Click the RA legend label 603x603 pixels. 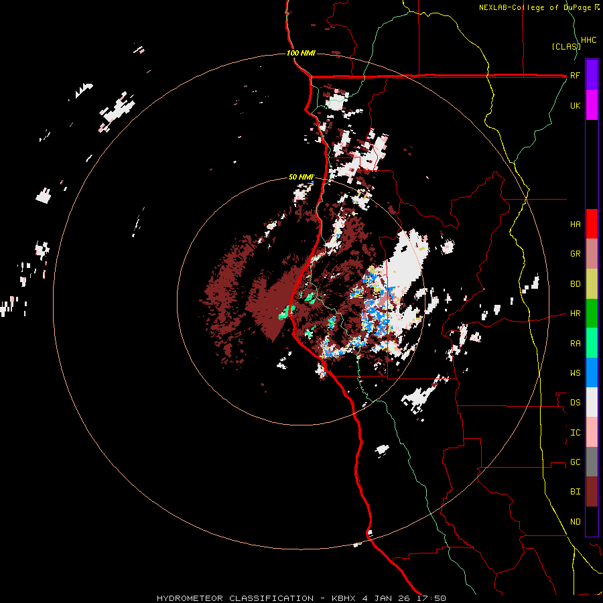[x=575, y=344]
